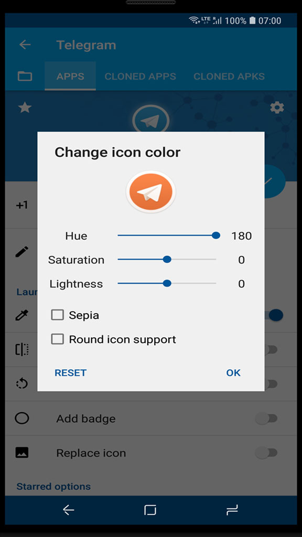Check Round icon support
Screen dimensions: 302x537
pos(58,339)
